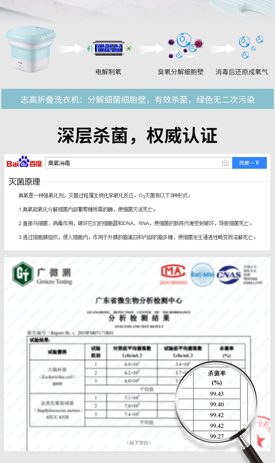
Task: Click the '电解制氧' caption
Action: click(x=108, y=72)
